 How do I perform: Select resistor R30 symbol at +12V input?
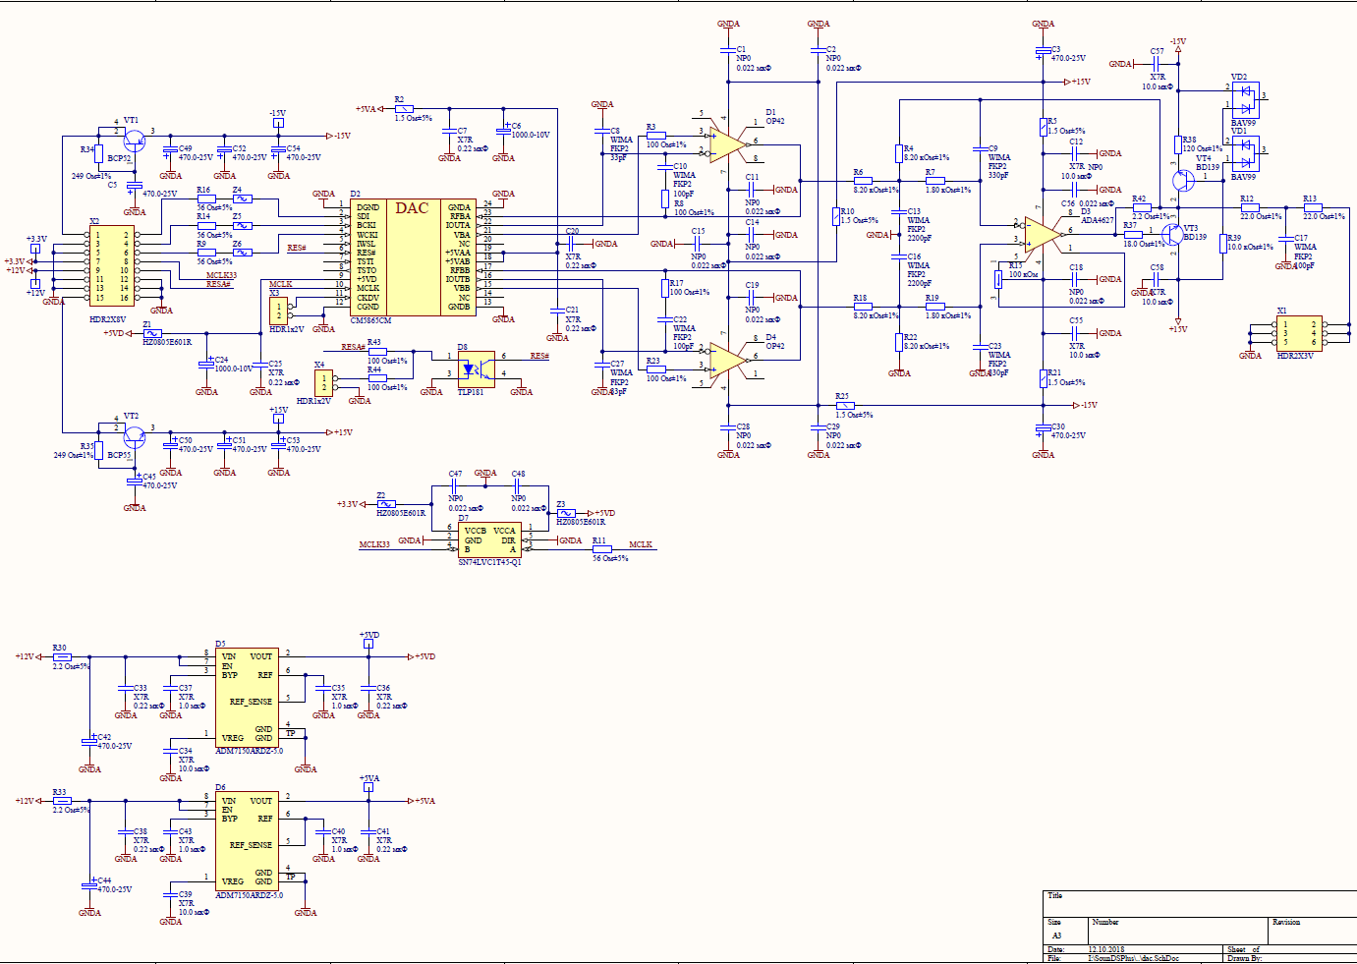coord(62,656)
